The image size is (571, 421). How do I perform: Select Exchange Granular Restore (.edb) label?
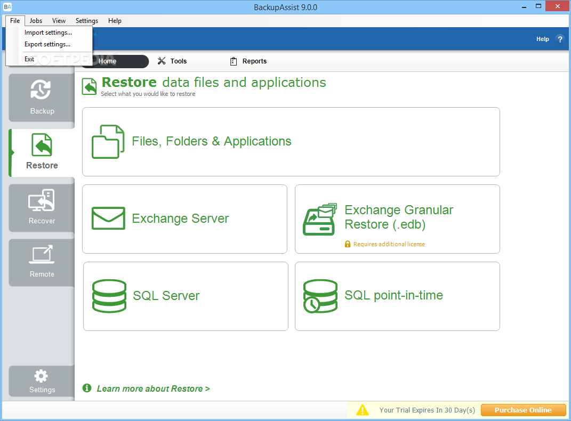pos(399,217)
